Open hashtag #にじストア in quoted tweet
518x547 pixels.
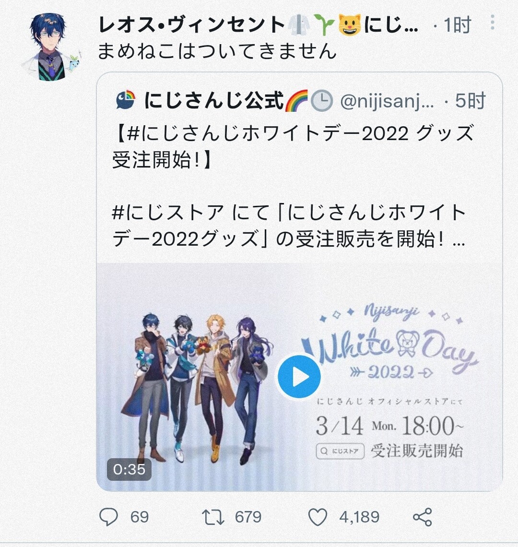click(x=167, y=213)
